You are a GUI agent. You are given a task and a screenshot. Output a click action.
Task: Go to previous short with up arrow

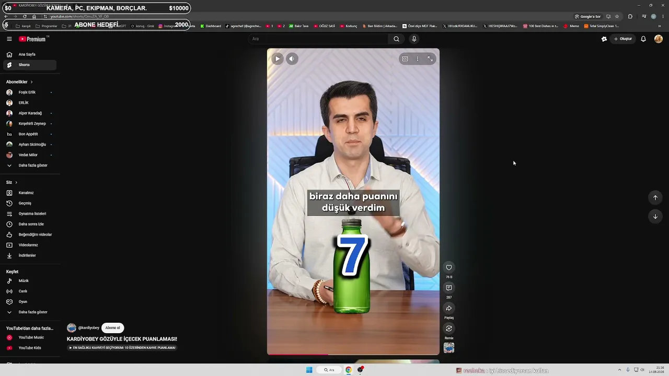coord(655,197)
